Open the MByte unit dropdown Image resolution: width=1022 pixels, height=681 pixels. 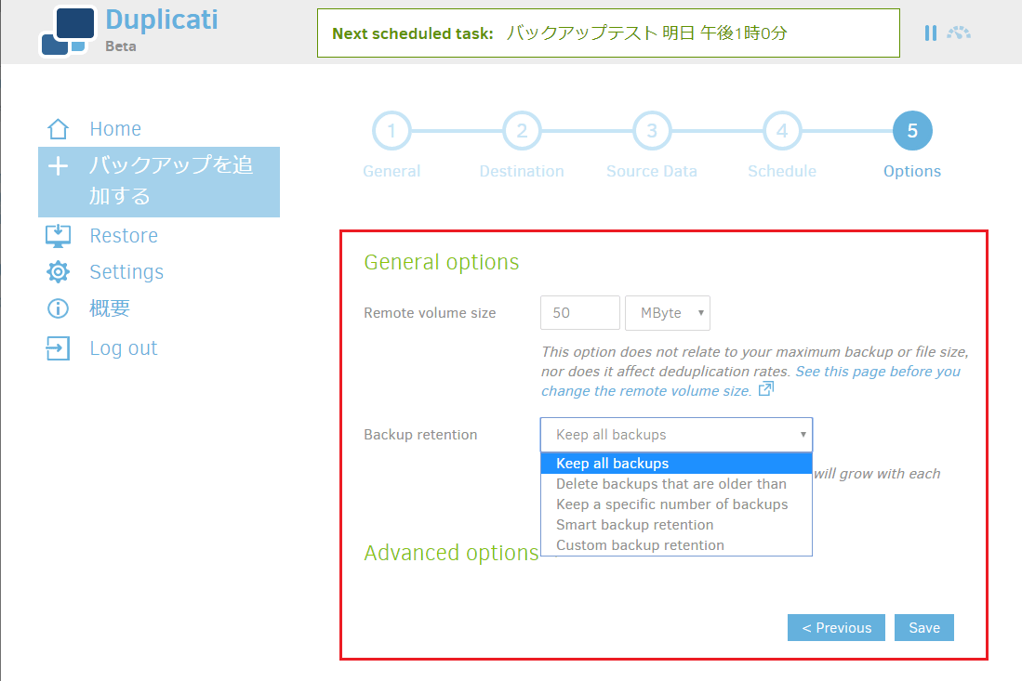[x=668, y=313]
